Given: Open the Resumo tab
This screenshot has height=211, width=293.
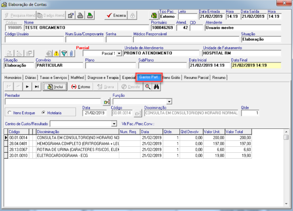Looking at the screenshot, I should click(219, 77).
